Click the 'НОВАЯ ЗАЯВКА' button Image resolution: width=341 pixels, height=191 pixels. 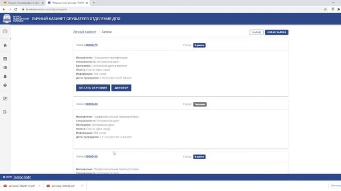(x=277, y=32)
